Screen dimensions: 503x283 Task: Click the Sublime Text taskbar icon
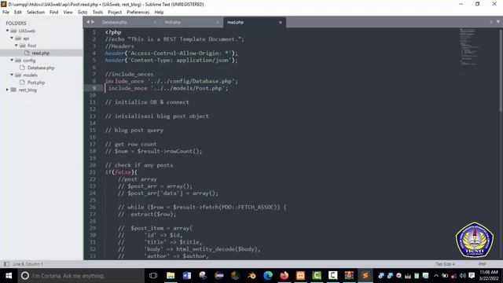365,276
